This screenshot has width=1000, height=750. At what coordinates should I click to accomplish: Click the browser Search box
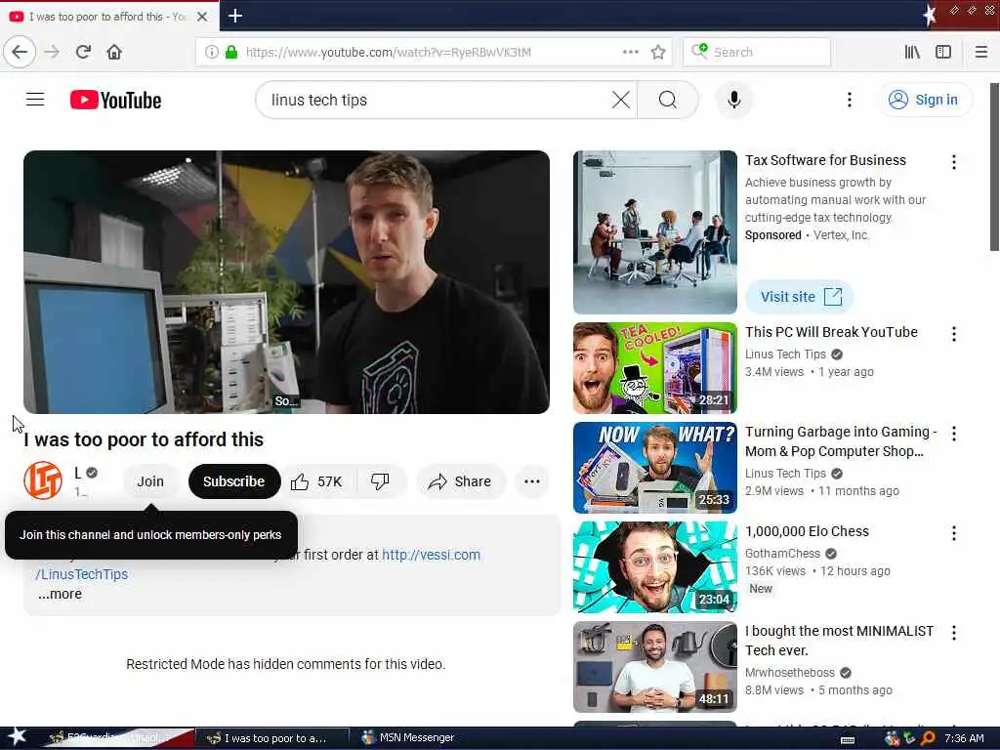click(x=757, y=52)
